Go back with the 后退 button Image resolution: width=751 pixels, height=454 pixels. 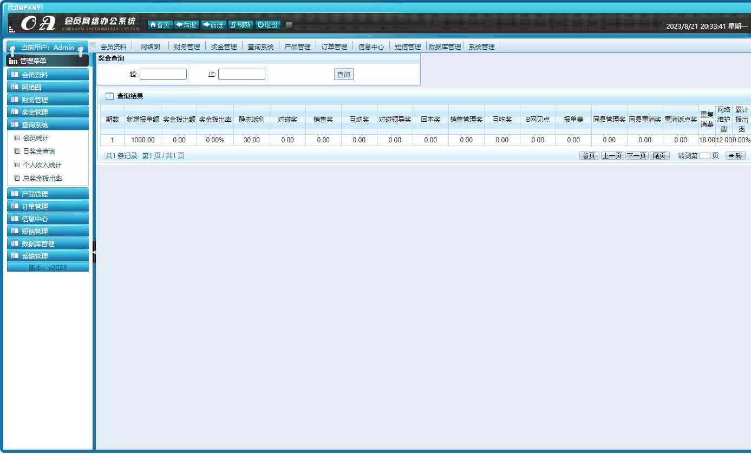coord(186,25)
